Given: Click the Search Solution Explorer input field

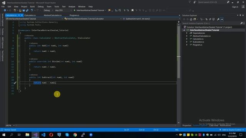Looking at the screenshot, I should (x=211, y=23).
